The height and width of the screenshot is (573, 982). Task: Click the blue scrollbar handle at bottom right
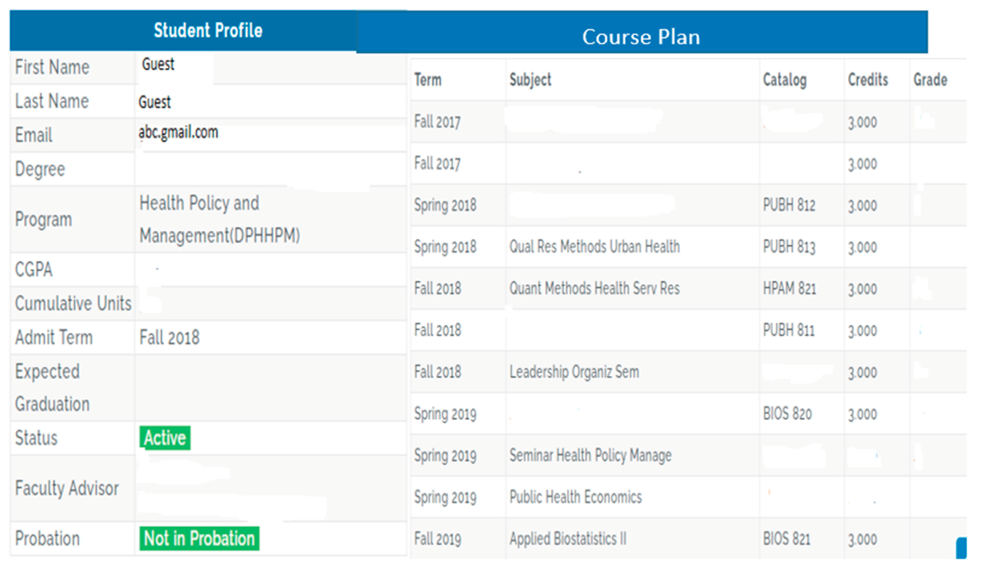click(x=961, y=548)
